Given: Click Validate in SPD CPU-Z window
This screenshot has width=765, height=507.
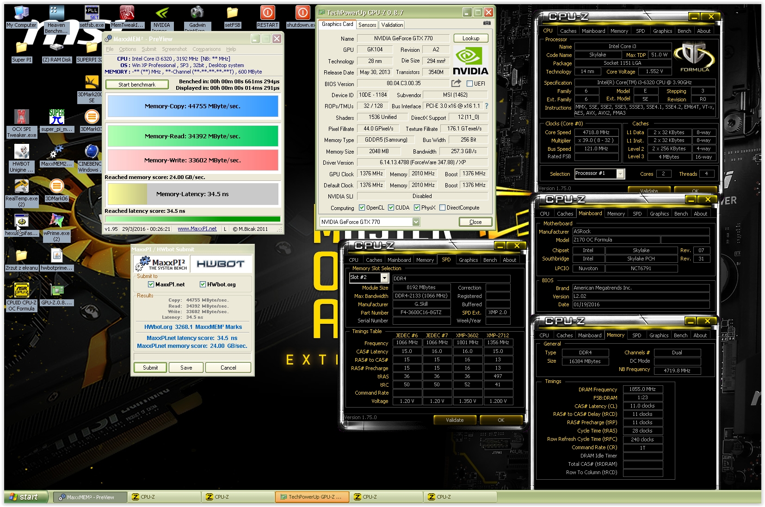Looking at the screenshot, I should point(455,420).
